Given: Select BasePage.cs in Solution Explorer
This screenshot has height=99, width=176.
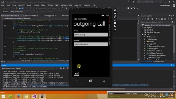Looking at the screenshot, I should click(x=153, y=48).
